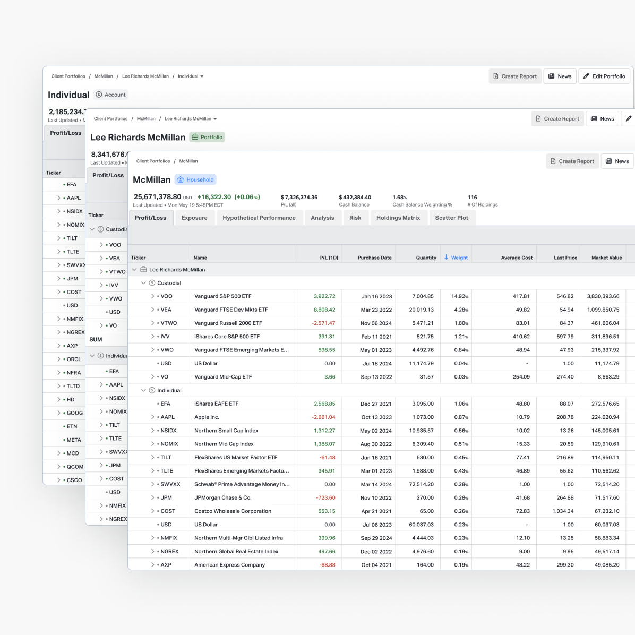
Task: Select the Scatter Plot tab
Action: (451, 218)
